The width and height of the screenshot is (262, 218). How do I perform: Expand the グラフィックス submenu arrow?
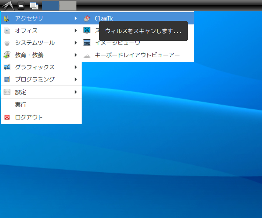tap(76, 67)
